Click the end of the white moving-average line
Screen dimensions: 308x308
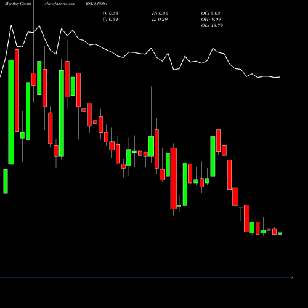coord(280,77)
